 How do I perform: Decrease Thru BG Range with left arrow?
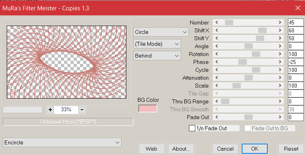click(x=217, y=101)
